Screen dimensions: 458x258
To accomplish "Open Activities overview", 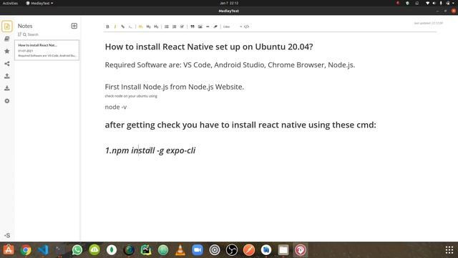I will 10,3.
